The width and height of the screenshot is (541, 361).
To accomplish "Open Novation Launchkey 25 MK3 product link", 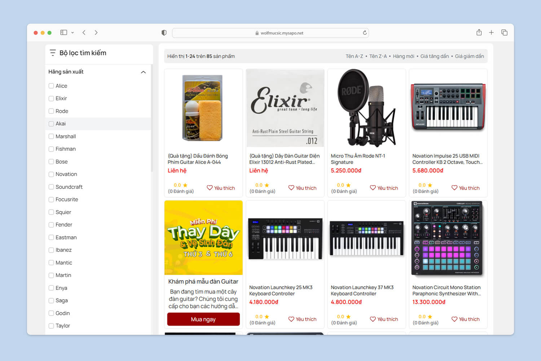I will tap(281, 290).
